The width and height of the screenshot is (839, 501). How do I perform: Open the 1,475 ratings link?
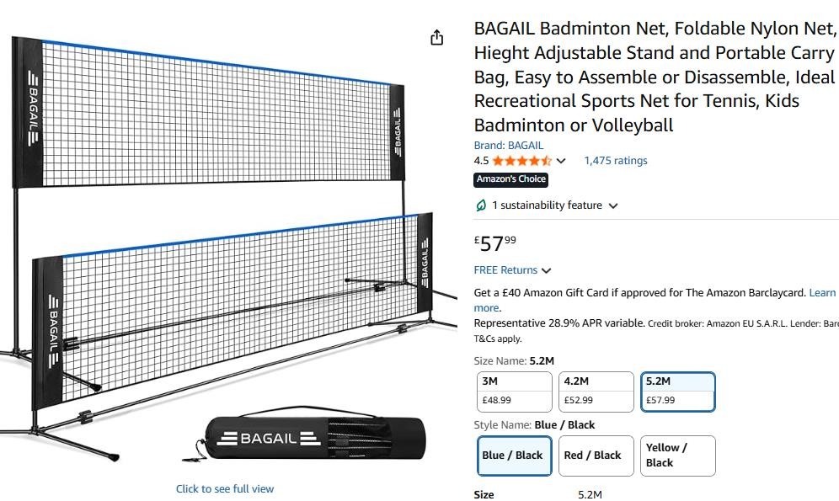click(616, 161)
